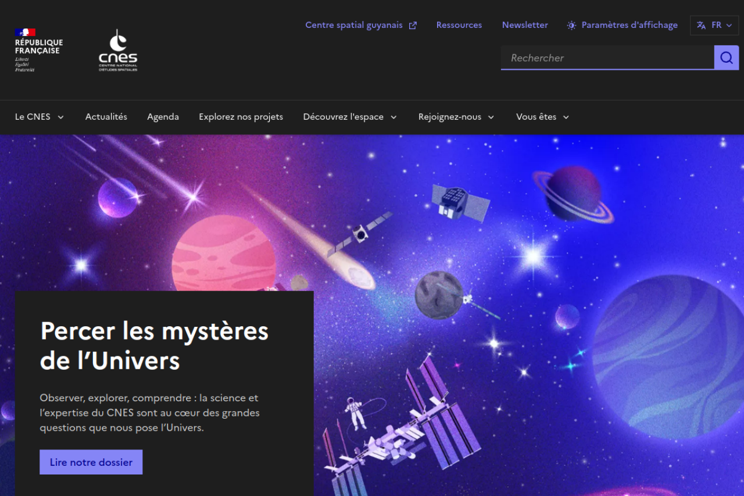744x496 pixels.
Task: Click the magnifying glass search icon
Action: pos(727,58)
